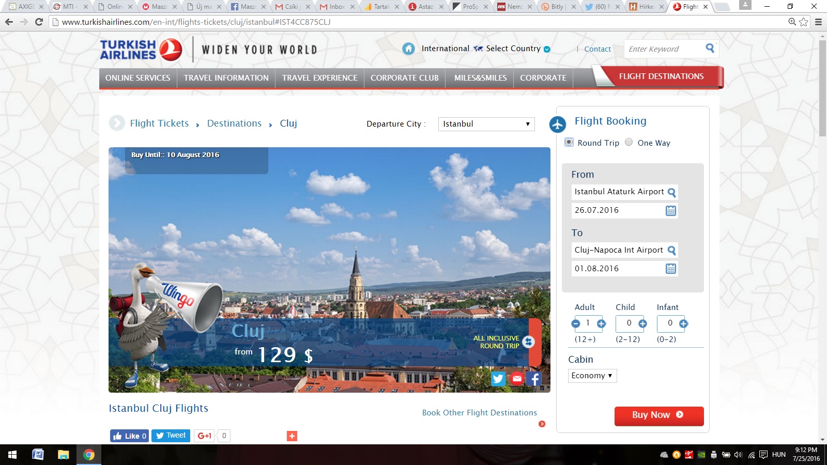
Task: Click the Enter Keyword search field
Action: click(x=664, y=49)
